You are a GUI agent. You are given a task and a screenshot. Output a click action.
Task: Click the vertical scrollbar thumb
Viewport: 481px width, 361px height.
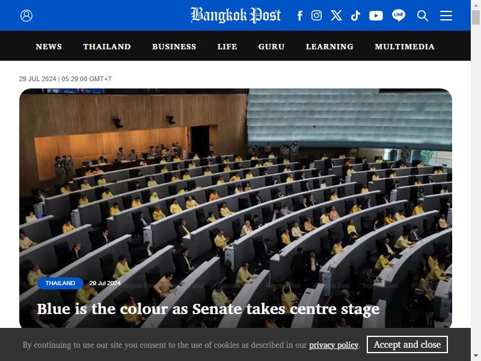click(x=476, y=17)
